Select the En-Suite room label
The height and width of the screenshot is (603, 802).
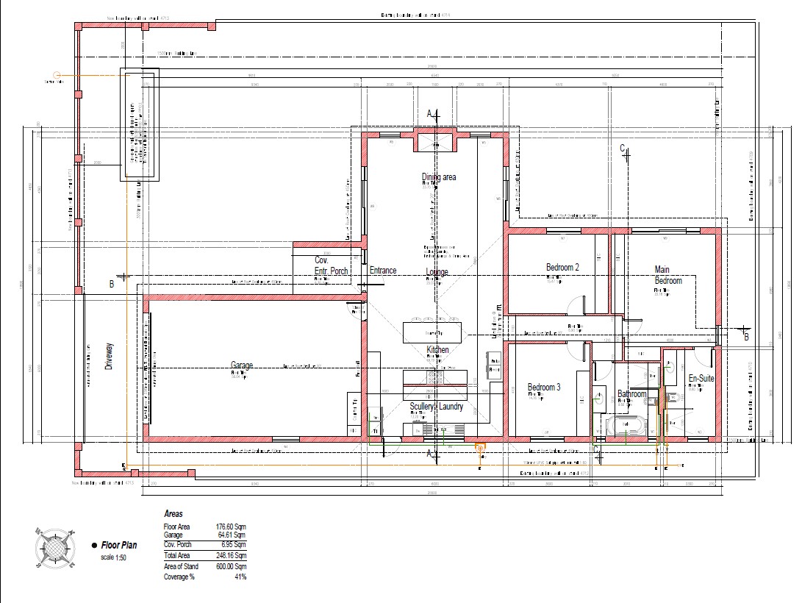701,379
